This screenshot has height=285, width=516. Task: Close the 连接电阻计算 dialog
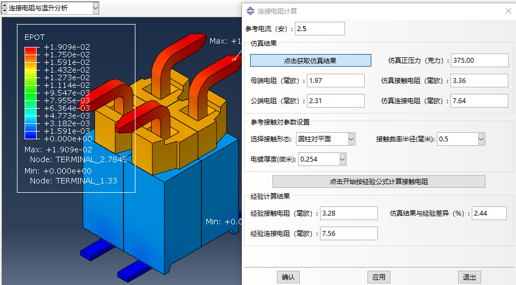pyautogui.click(x=508, y=11)
